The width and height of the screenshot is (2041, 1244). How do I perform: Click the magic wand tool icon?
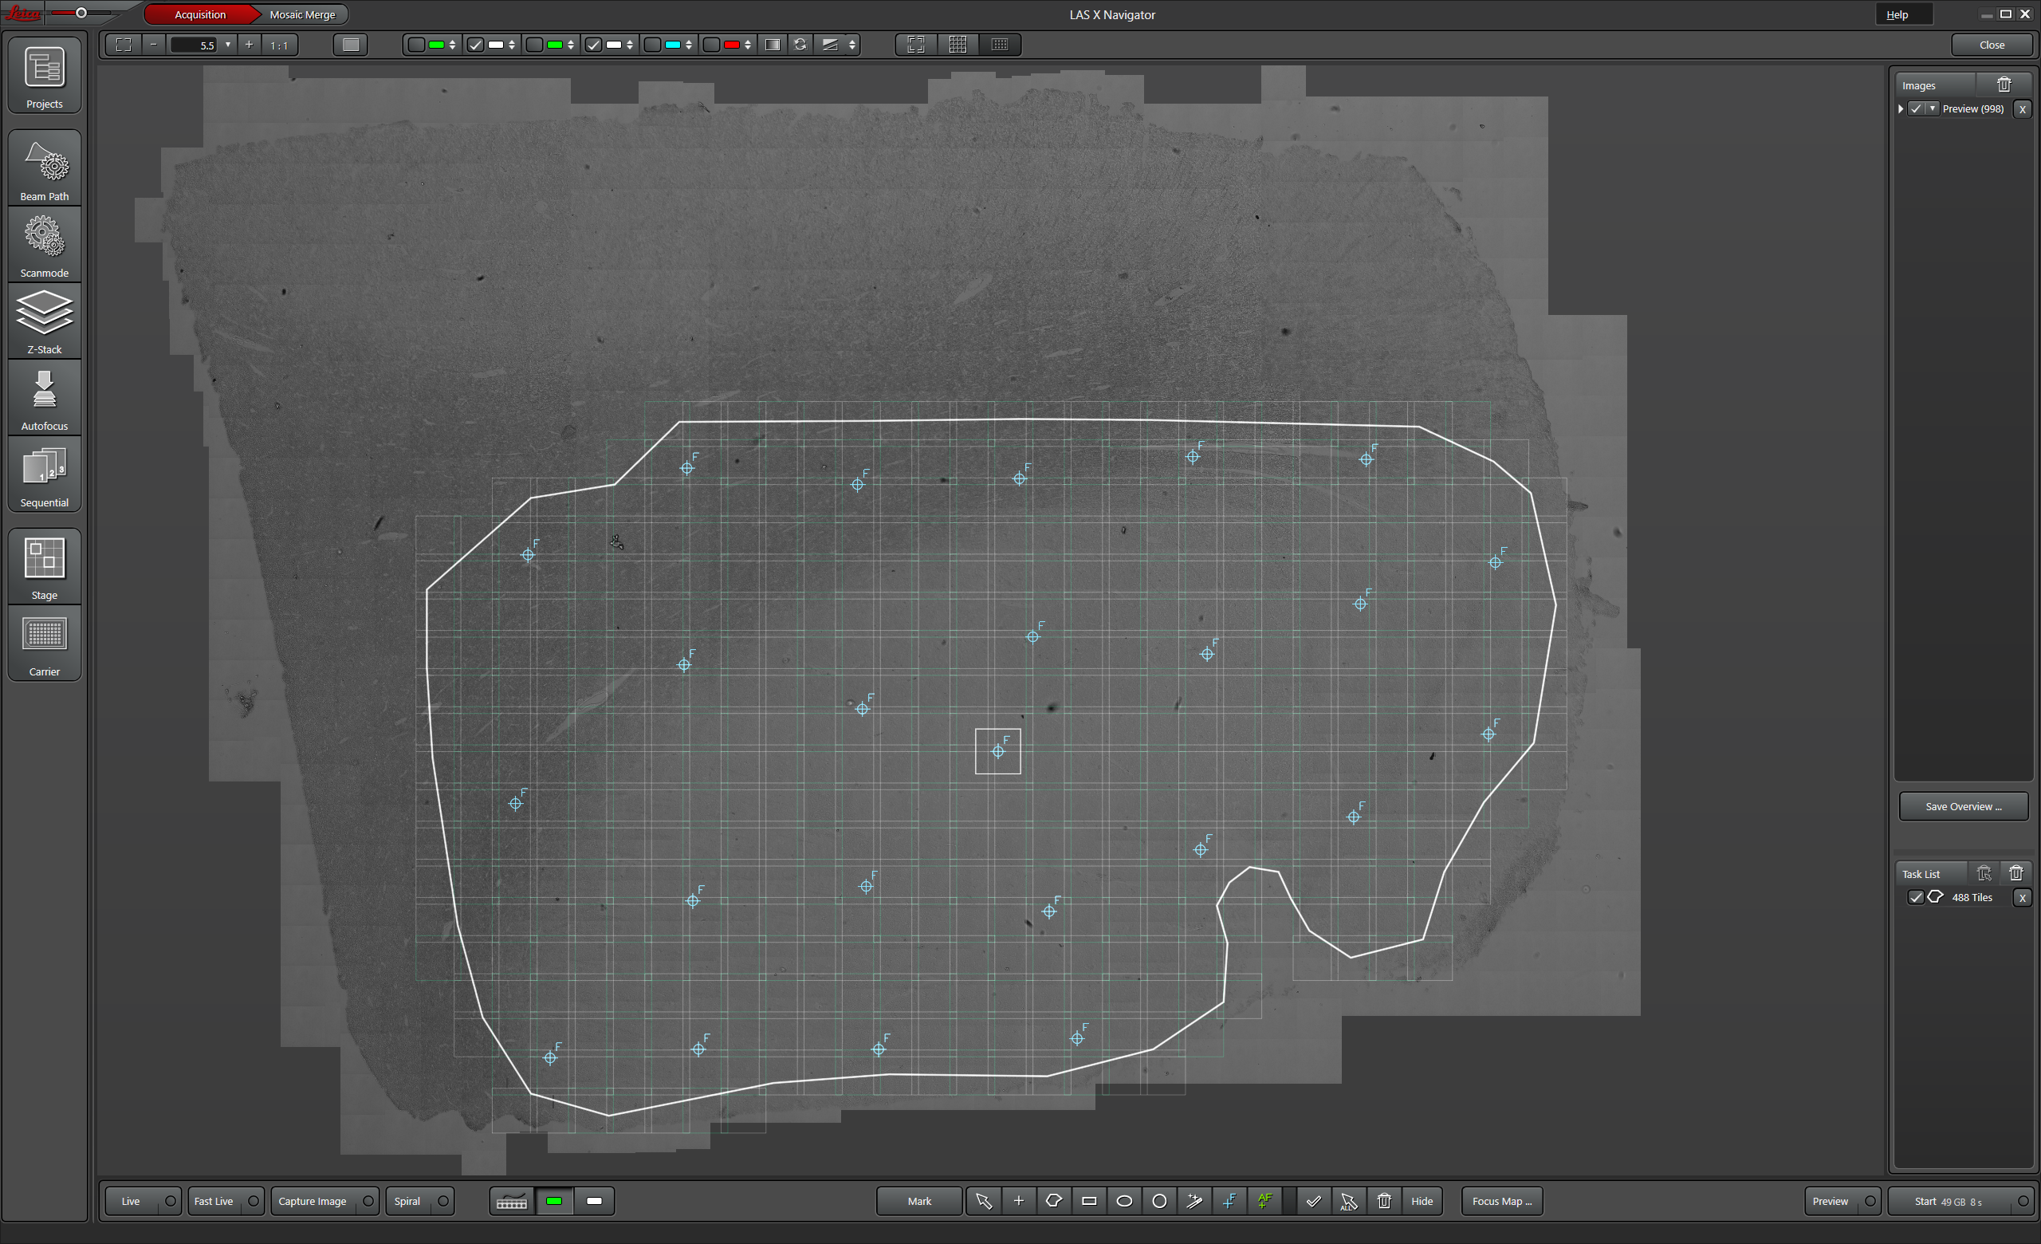1194,1201
